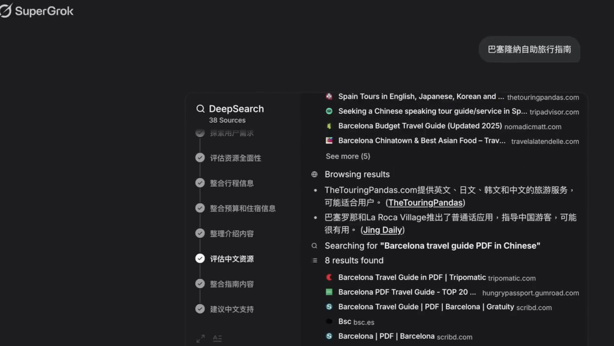Click the travelalatendelle.com domain label
The image size is (614, 346).
pos(545,142)
